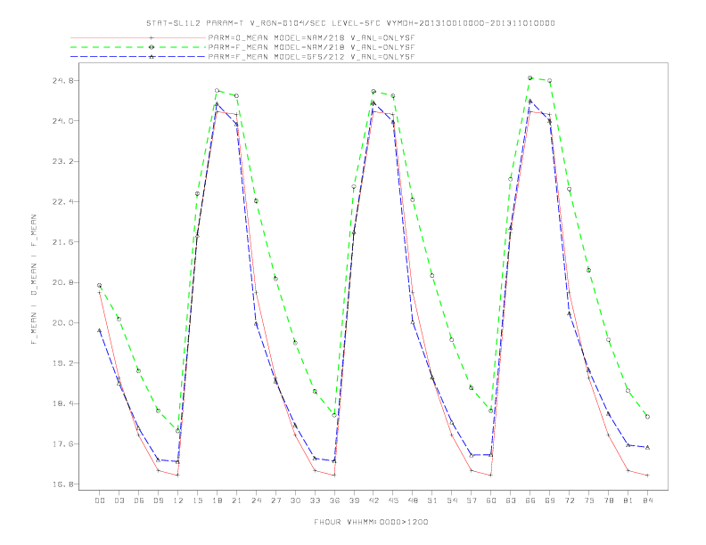The height and width of the screenshot is (545, 706).
Task: Click x-axis tick label 48
Action: tap(413, 500)
